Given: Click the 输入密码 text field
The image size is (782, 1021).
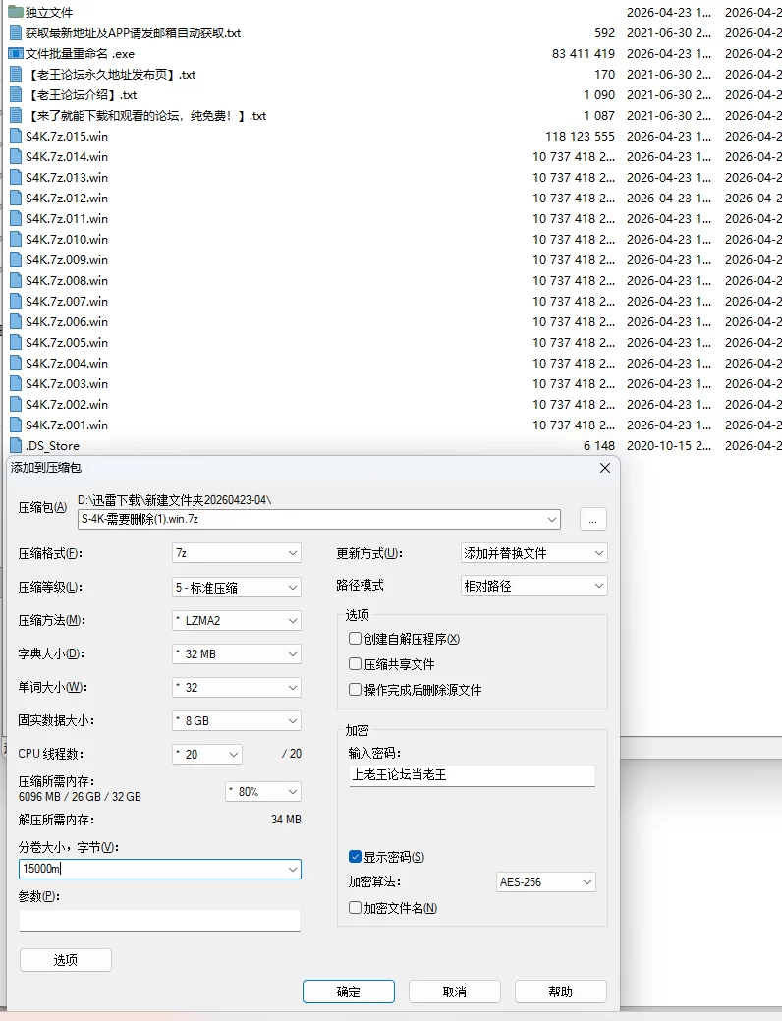Looking at the screenshot, I should (473, 775).
